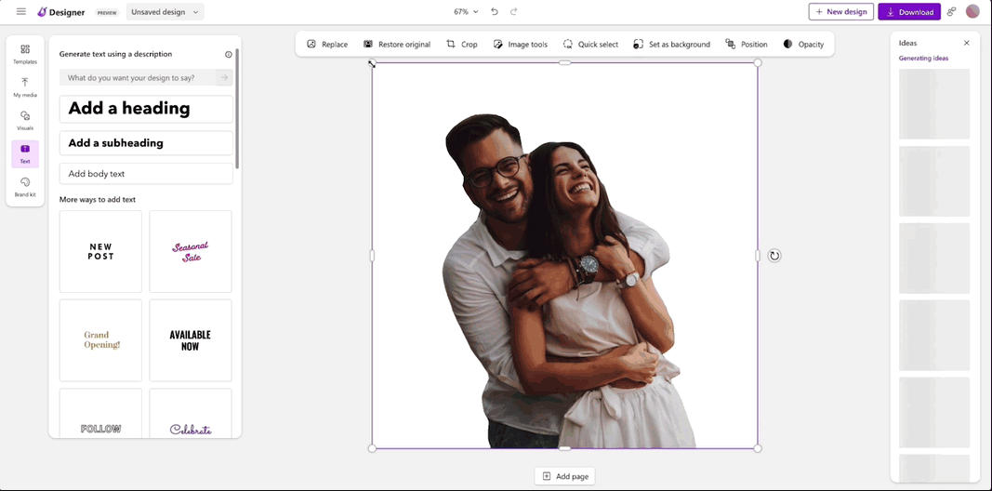Click Set as background
Viewport: 992px width, 491px height.
(x=671, y=45)
